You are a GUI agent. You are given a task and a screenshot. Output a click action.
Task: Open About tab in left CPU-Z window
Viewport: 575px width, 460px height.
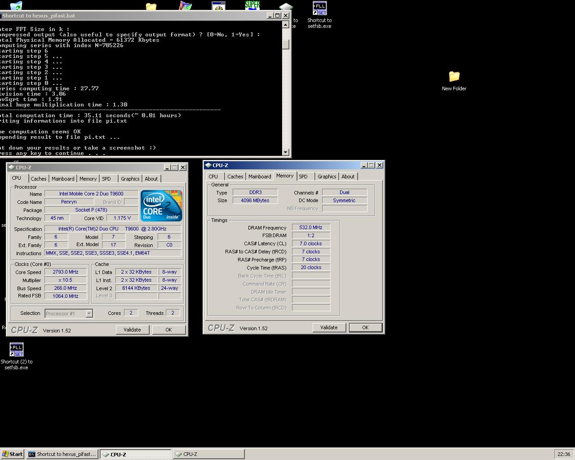(x=151, y=179)
